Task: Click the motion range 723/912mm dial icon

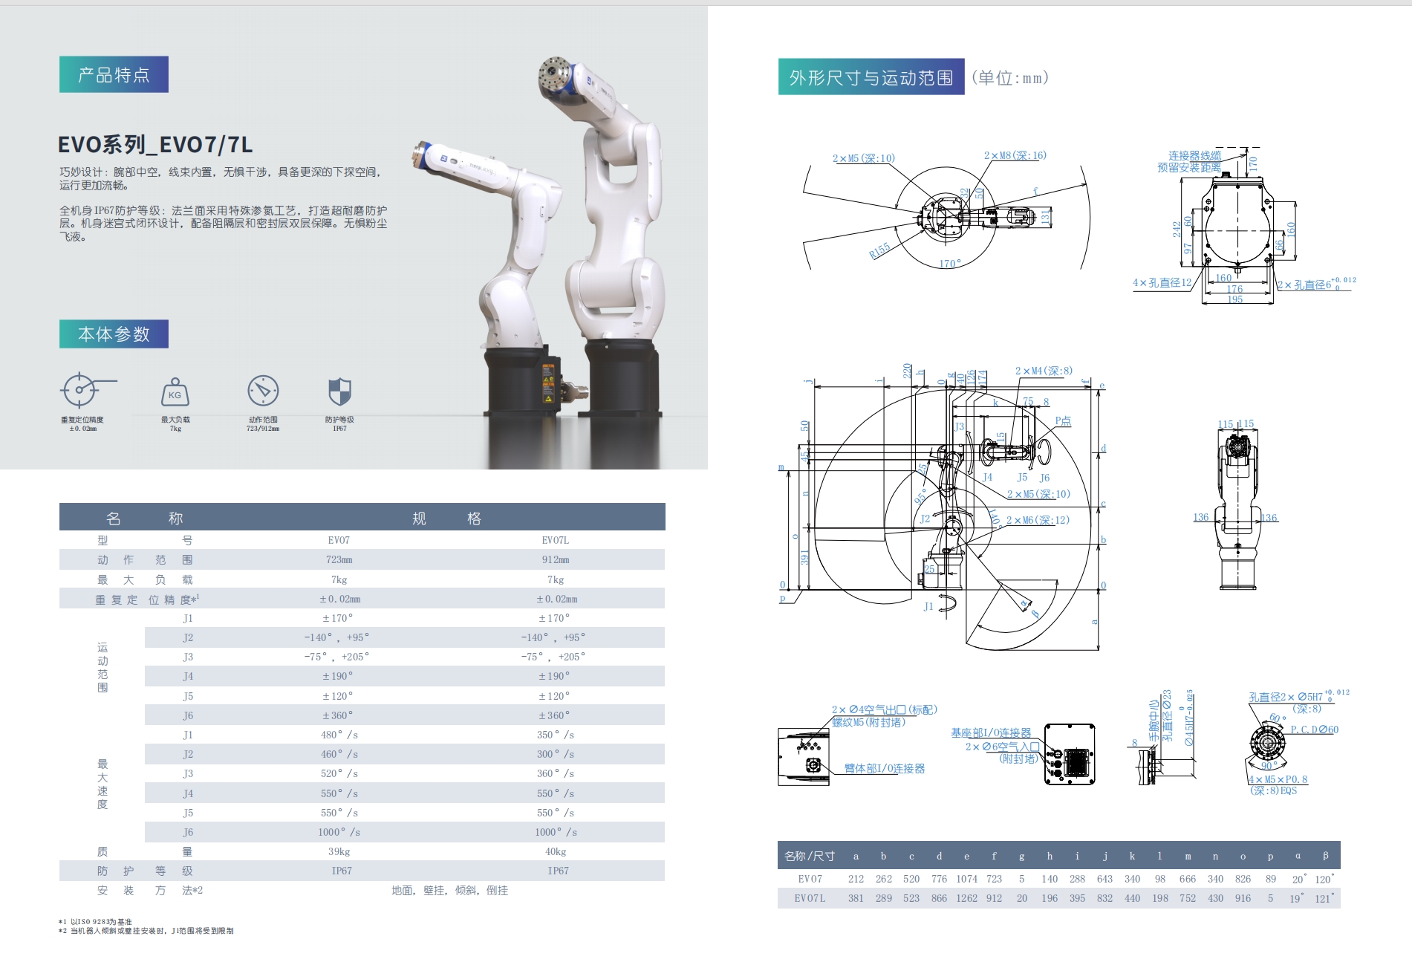Action: 263,391
